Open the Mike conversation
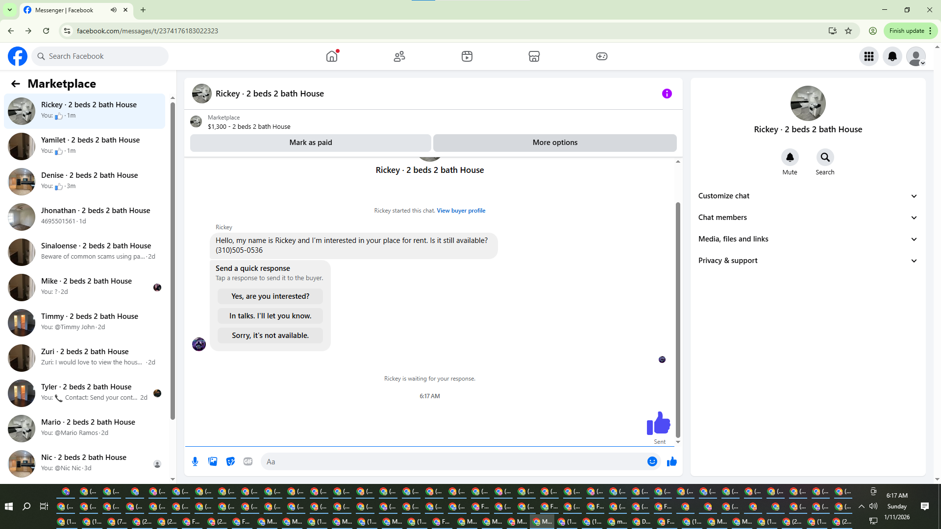Image resolution: width=941 pixels, height=529 pixels. coord(85,288)
